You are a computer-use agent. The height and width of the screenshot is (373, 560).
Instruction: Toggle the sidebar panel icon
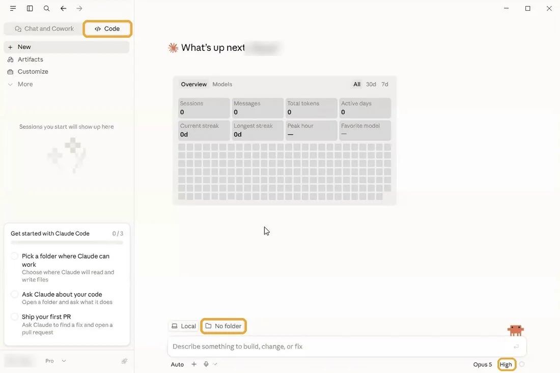click(30, 8)
